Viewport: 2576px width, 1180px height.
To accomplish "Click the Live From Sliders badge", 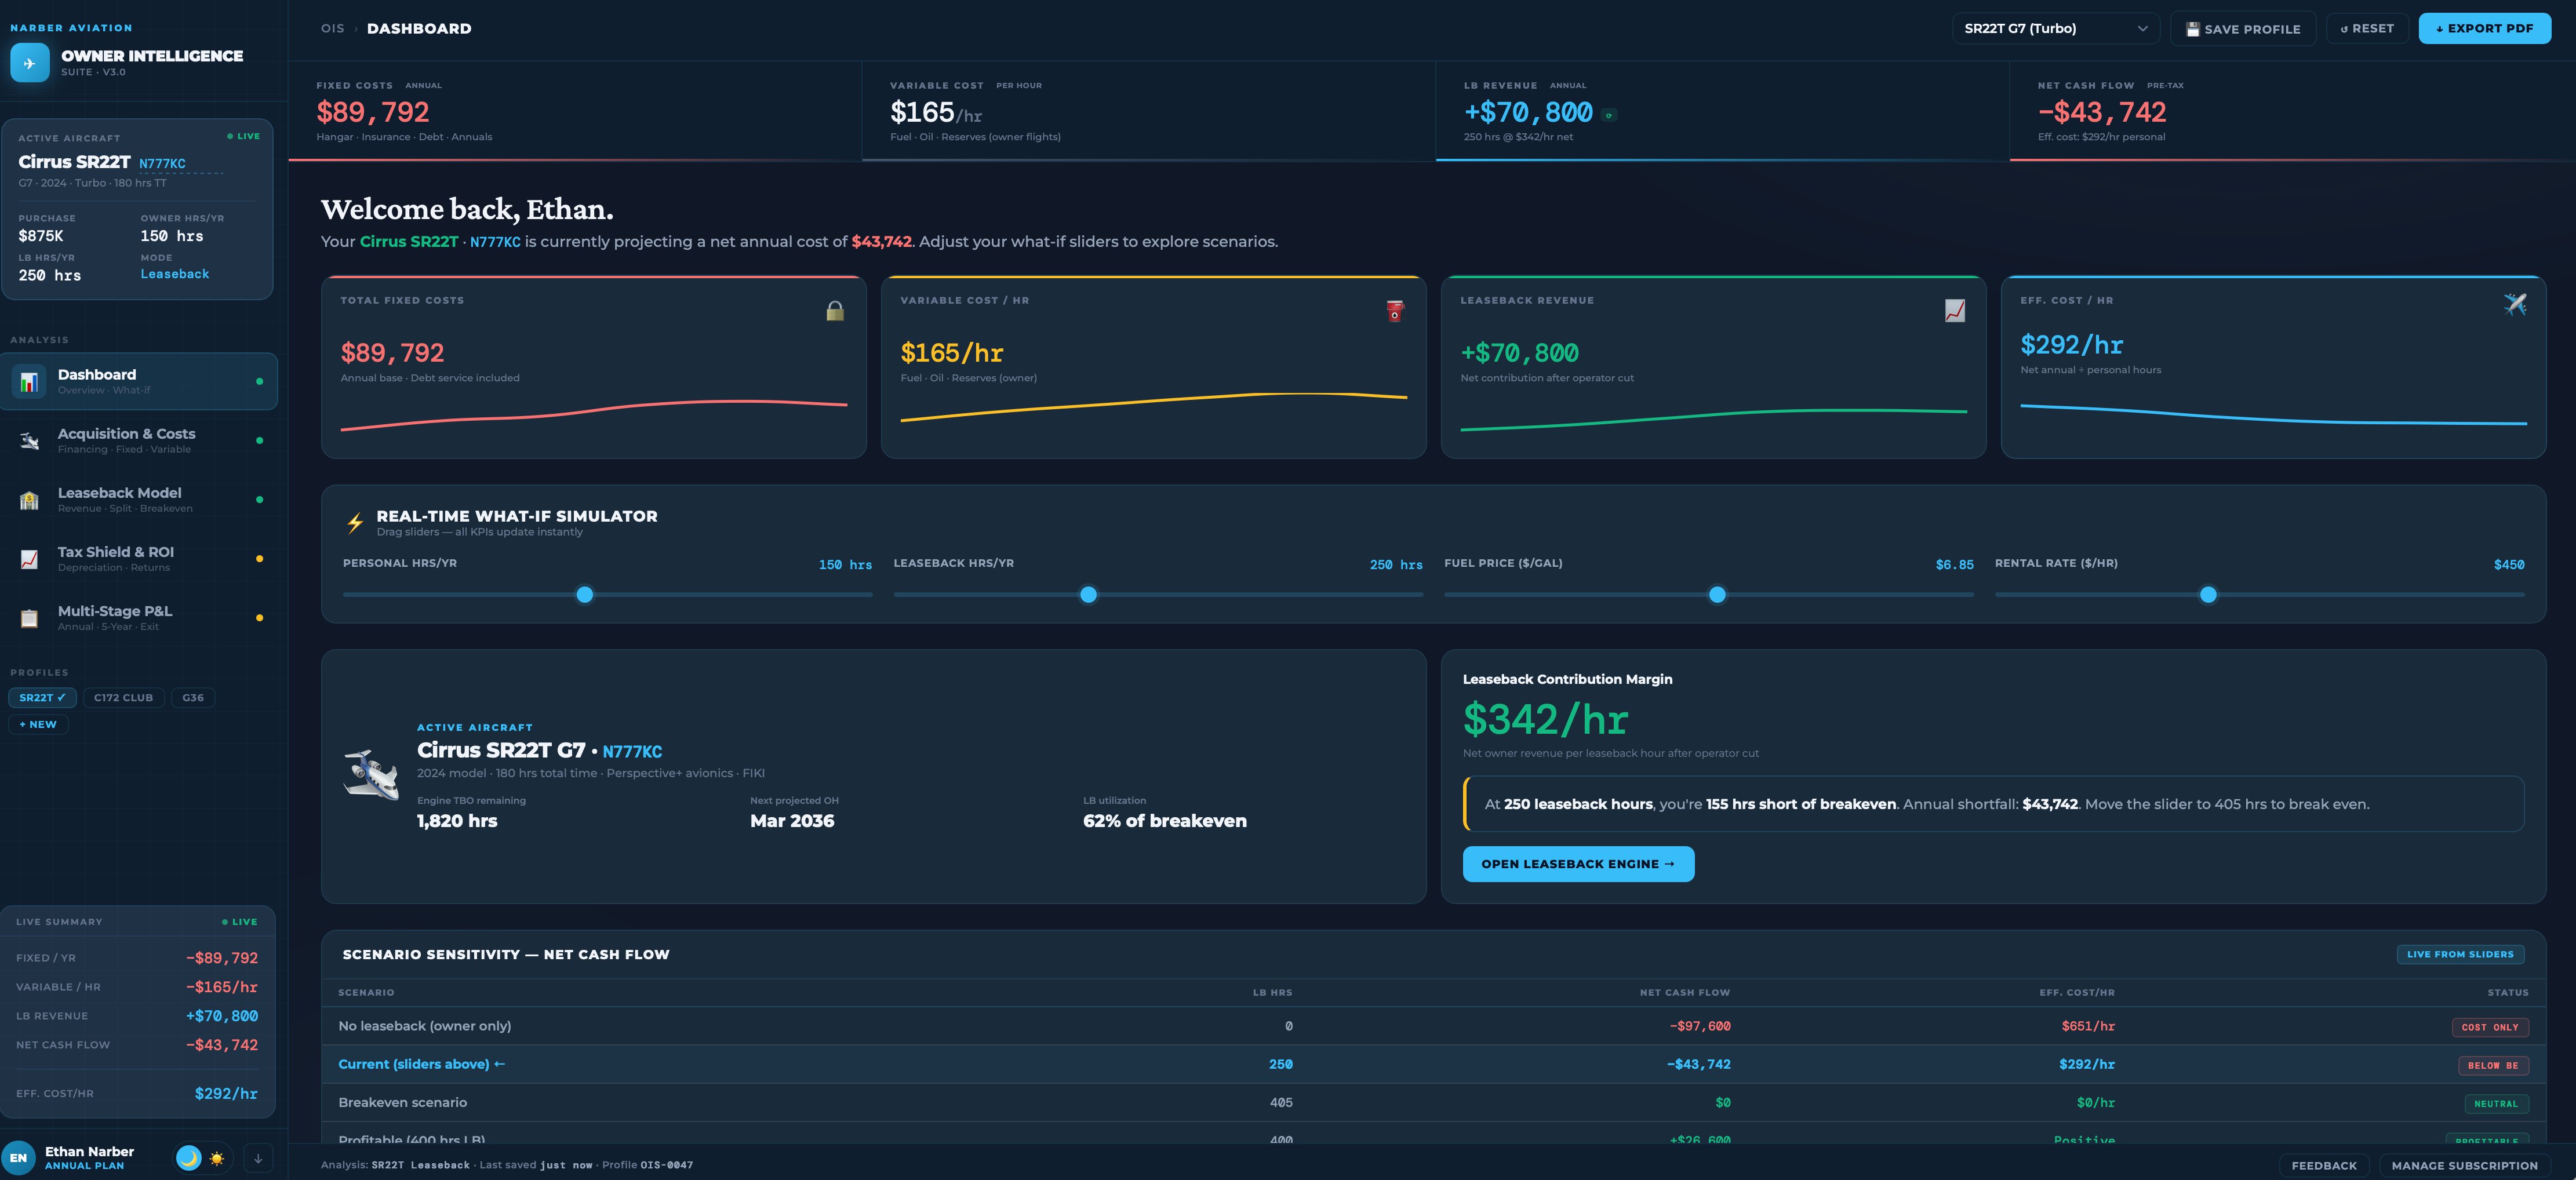I will (x=2460, y=954).
